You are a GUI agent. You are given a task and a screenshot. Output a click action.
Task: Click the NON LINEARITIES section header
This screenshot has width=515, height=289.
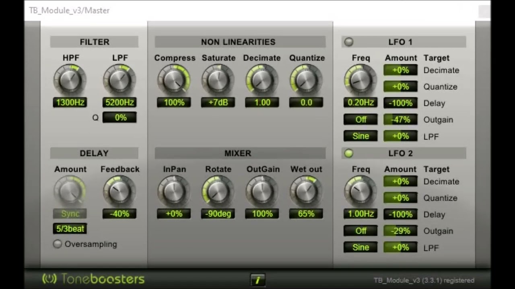(240, 42)
